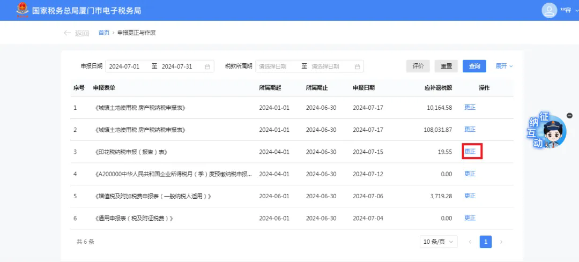Open account dropdown arrow beside **容
The image size is (579, 262).
577,11
